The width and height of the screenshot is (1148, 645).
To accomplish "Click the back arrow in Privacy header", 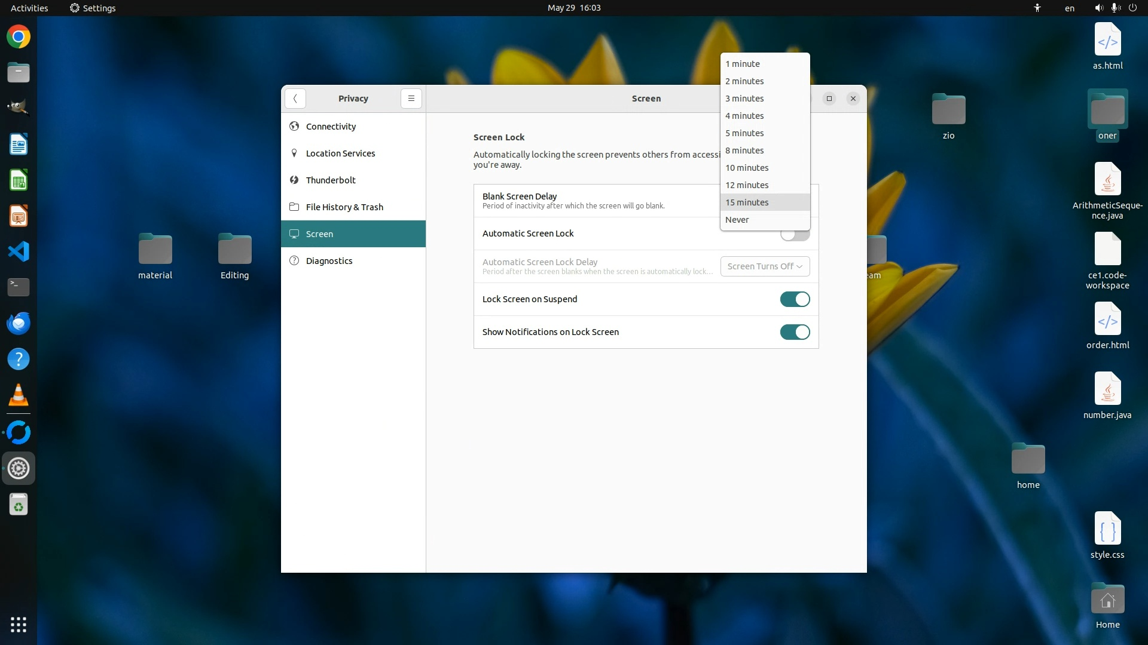I will pos(295,99).
